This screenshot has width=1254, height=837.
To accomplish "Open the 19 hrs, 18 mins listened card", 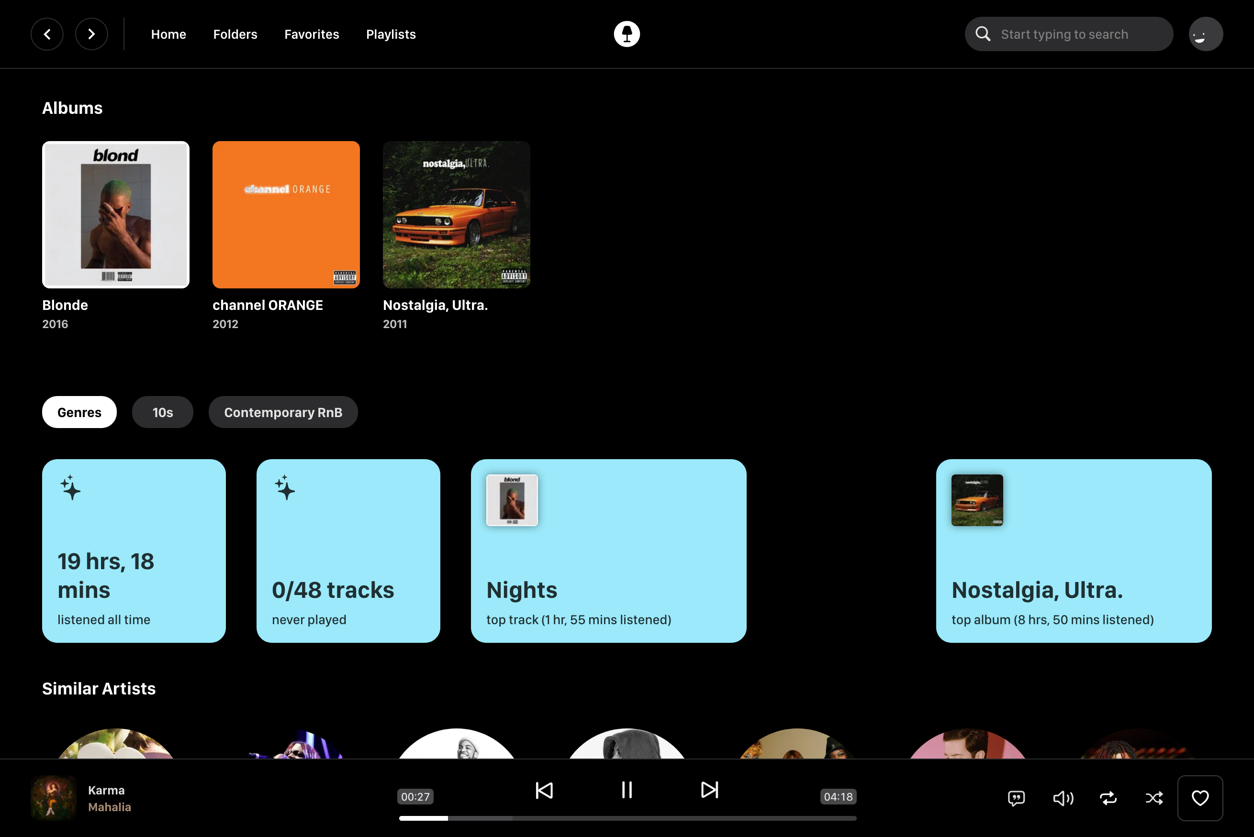I will tap(134, 551).
